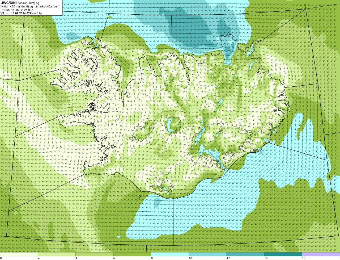Click the "hviður > 25 m/s (hvítt)" description line

point(30,6)
